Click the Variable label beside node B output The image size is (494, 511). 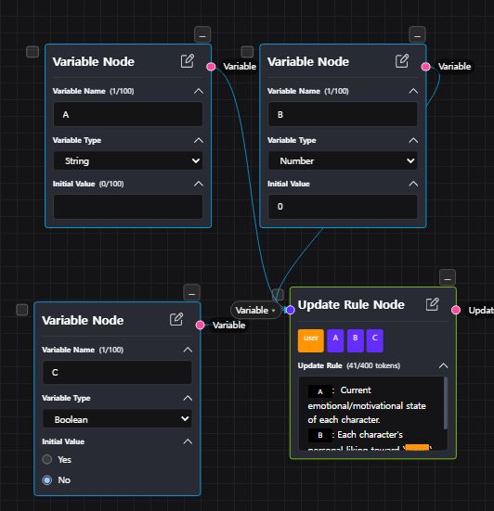(454, 67)
